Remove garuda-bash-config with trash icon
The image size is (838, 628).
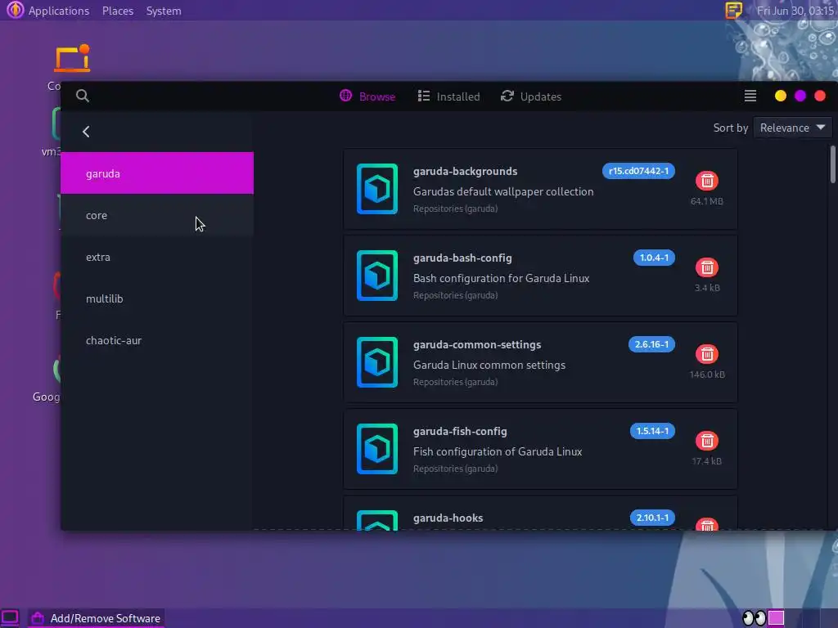[706, 267]
